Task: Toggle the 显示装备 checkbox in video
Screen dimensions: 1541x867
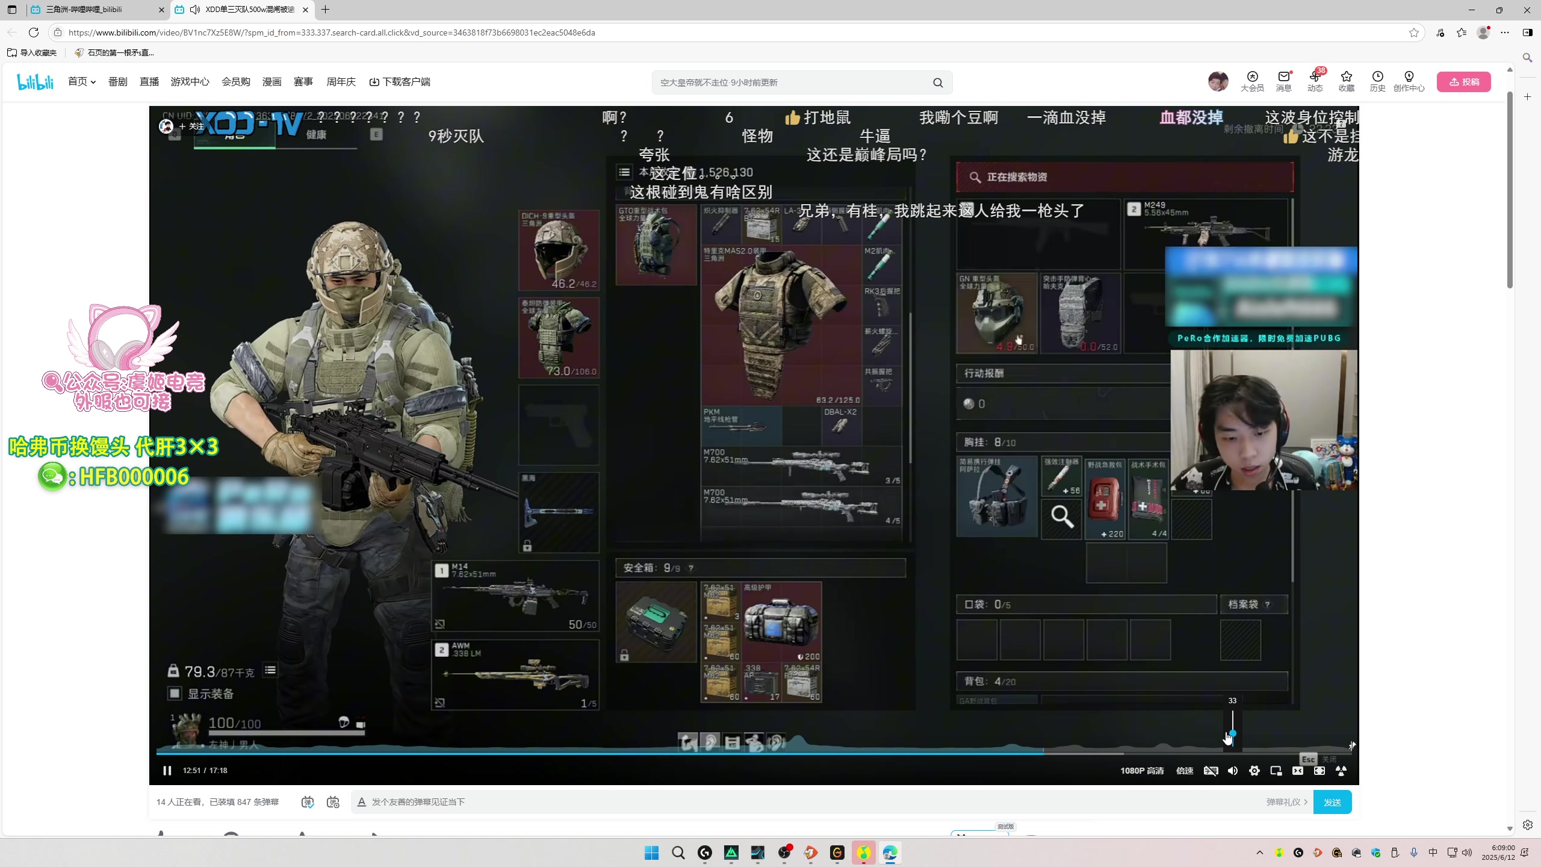Action: (x=175, y=694)
